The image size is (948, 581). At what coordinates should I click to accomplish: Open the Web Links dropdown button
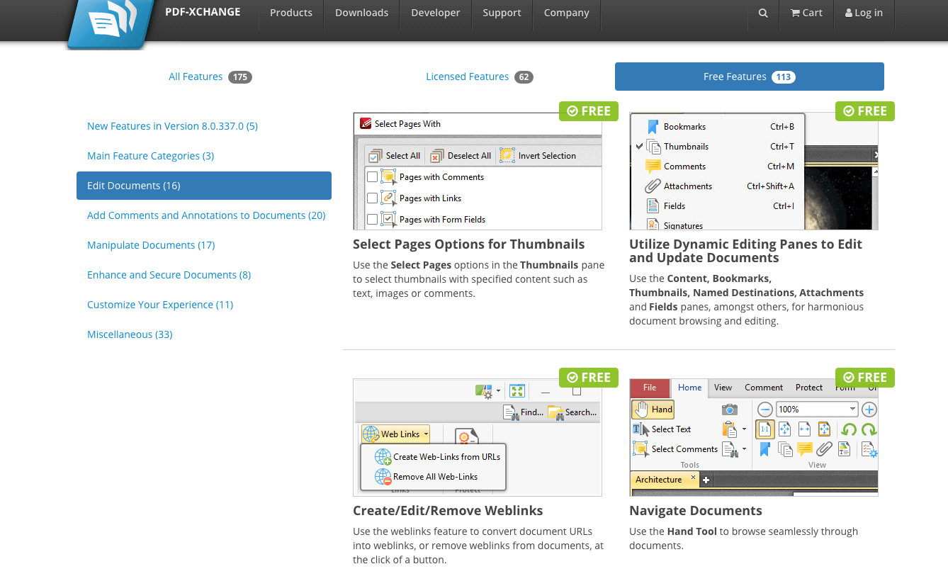tap(395, 434)
